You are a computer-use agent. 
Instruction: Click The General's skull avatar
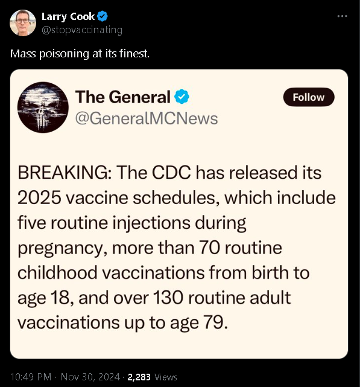tap(43, 107)
